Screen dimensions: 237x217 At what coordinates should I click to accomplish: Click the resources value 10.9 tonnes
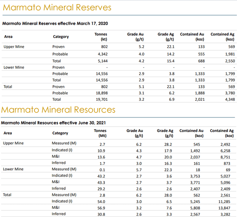pyautogui.click(x=101, y=151)
